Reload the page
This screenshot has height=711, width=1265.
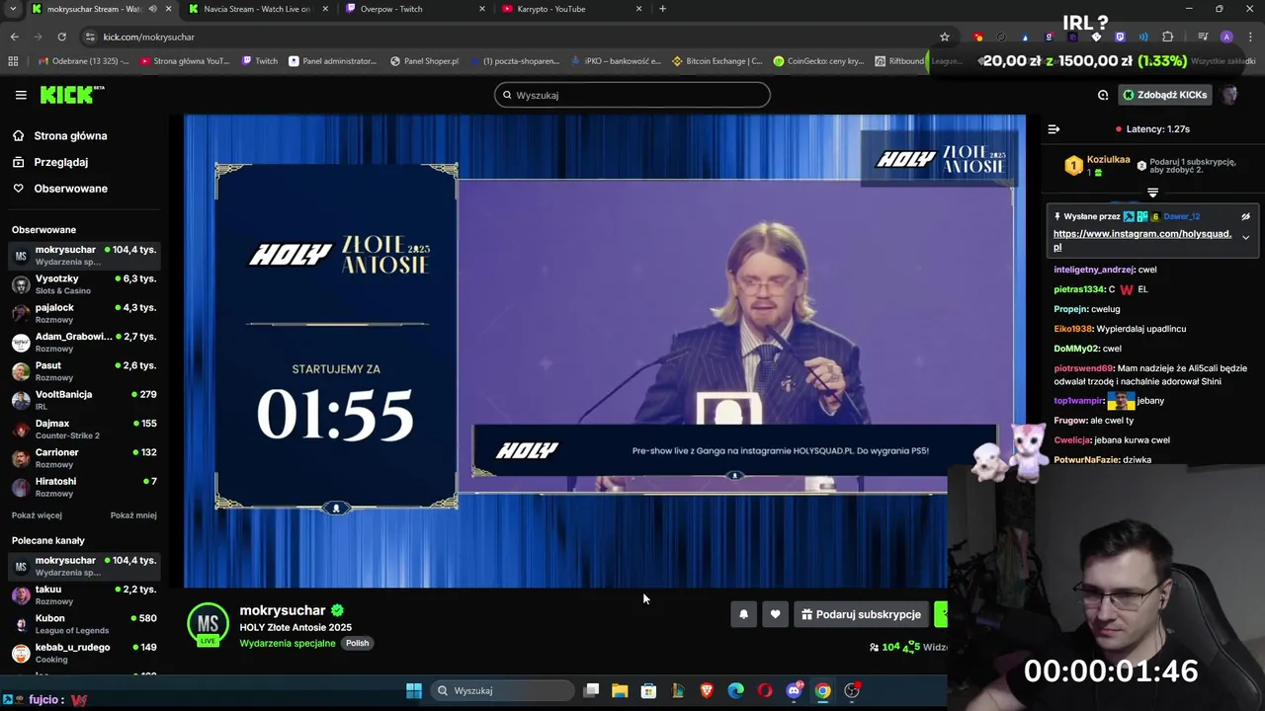click(61, 37)
